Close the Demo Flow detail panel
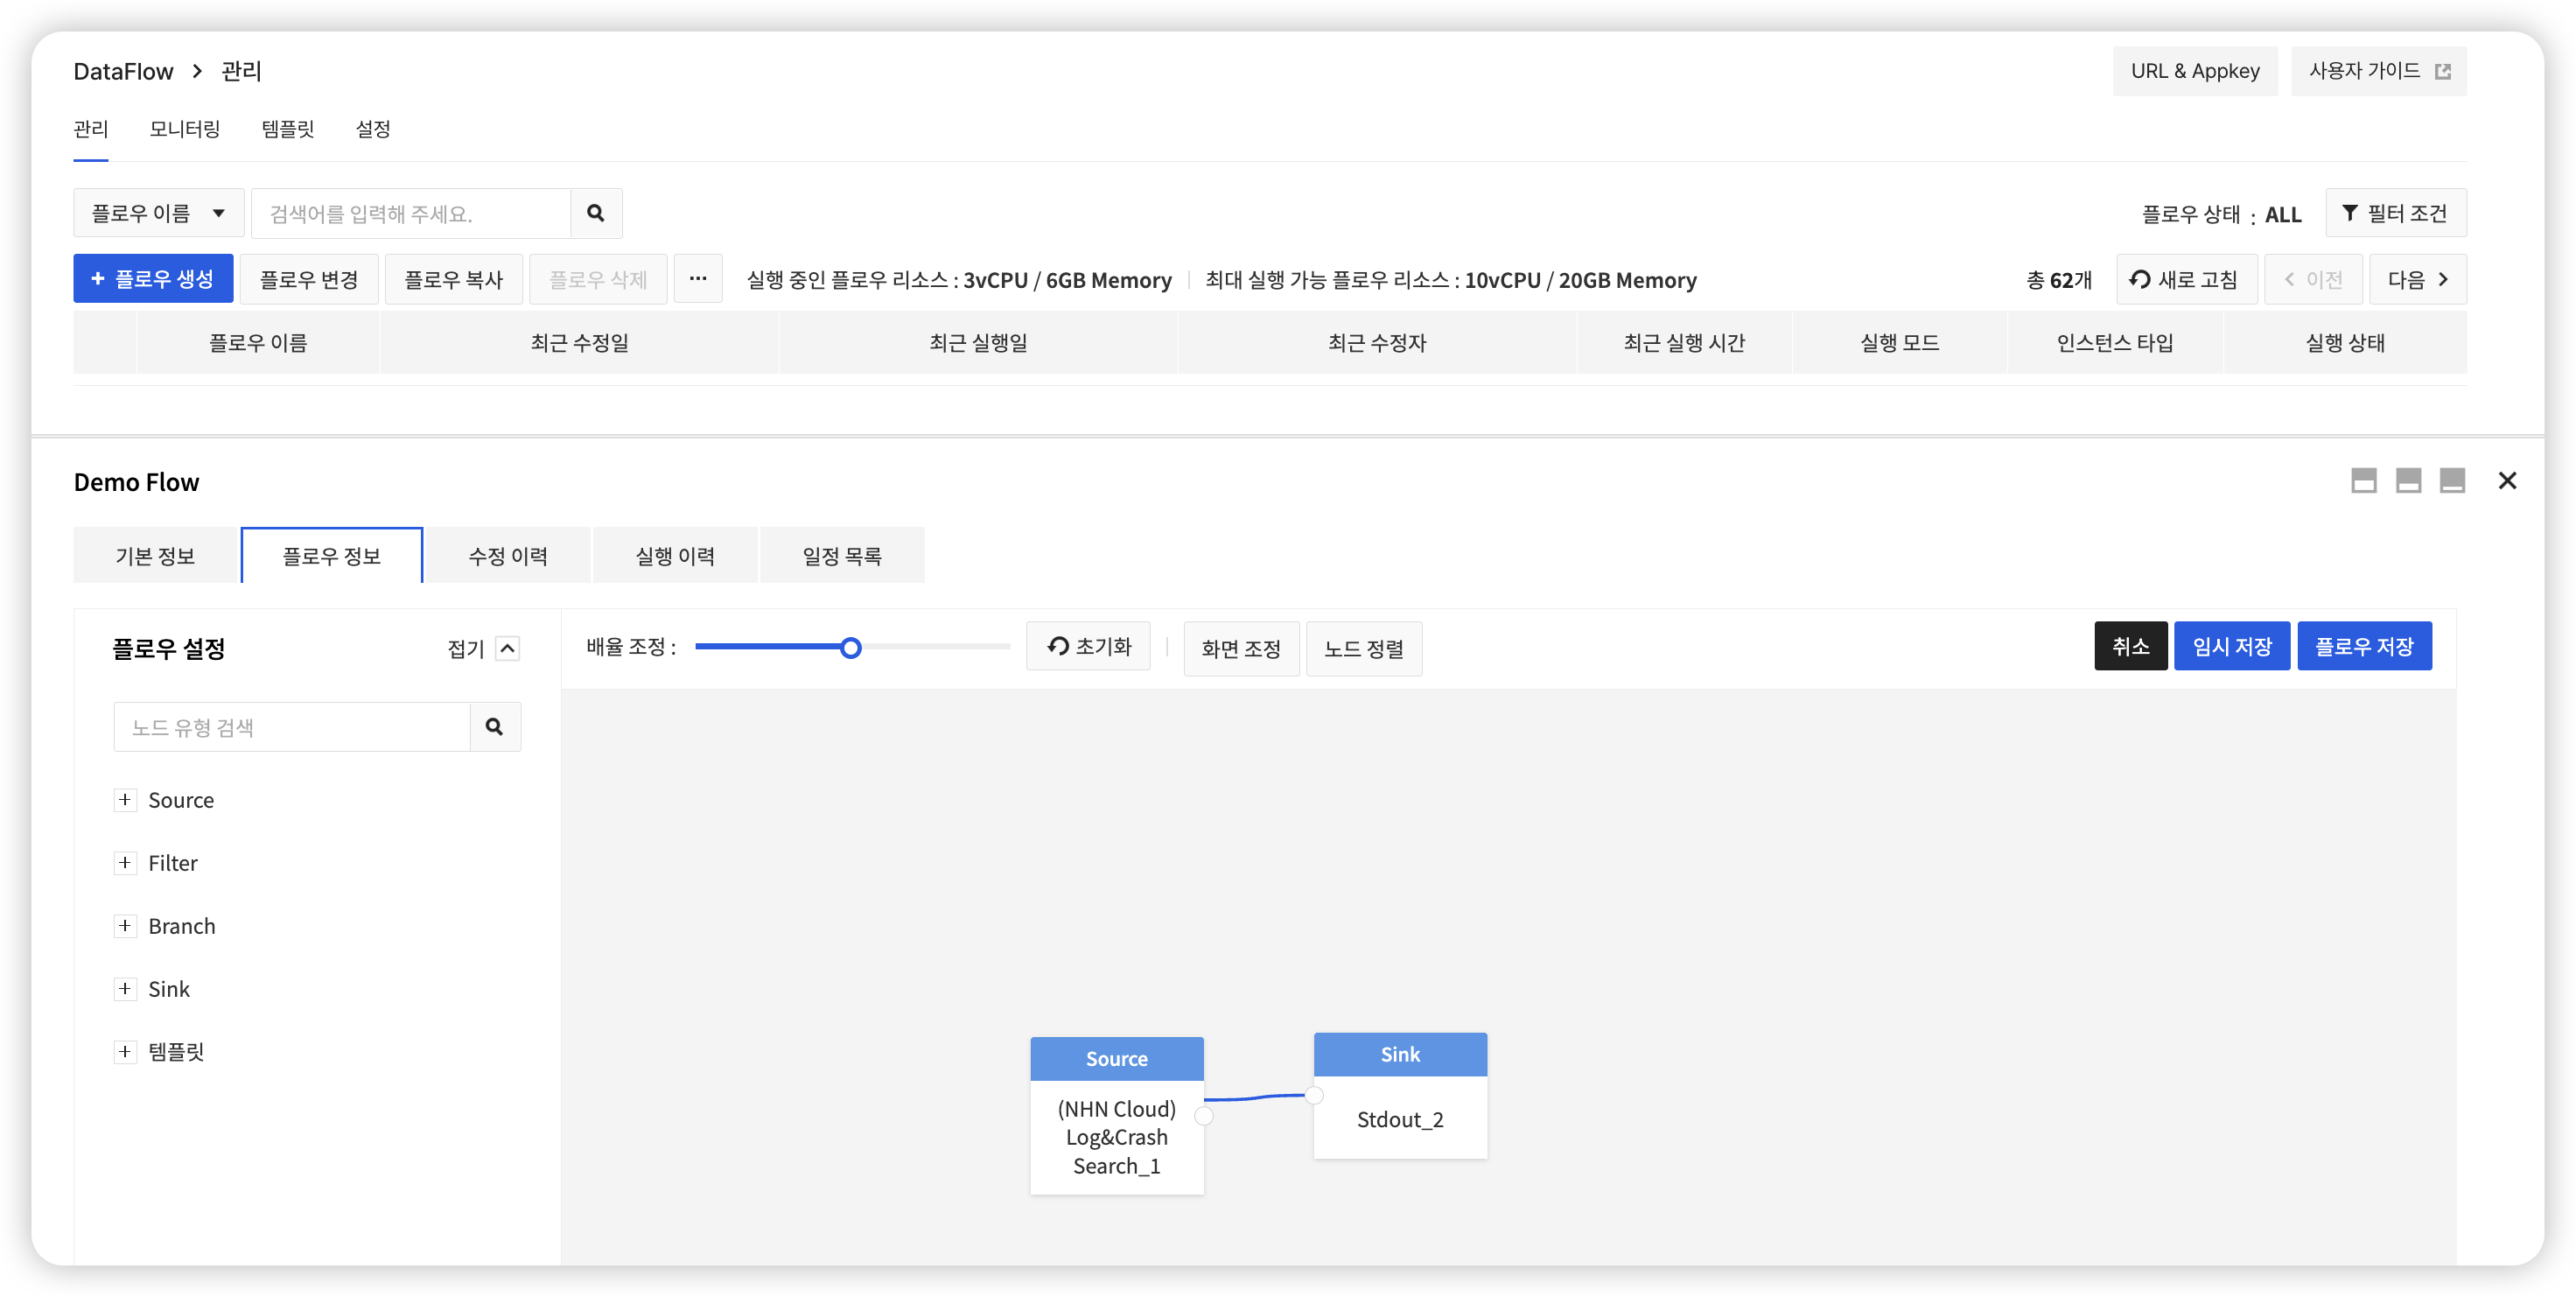 (x=2507, y=481)
